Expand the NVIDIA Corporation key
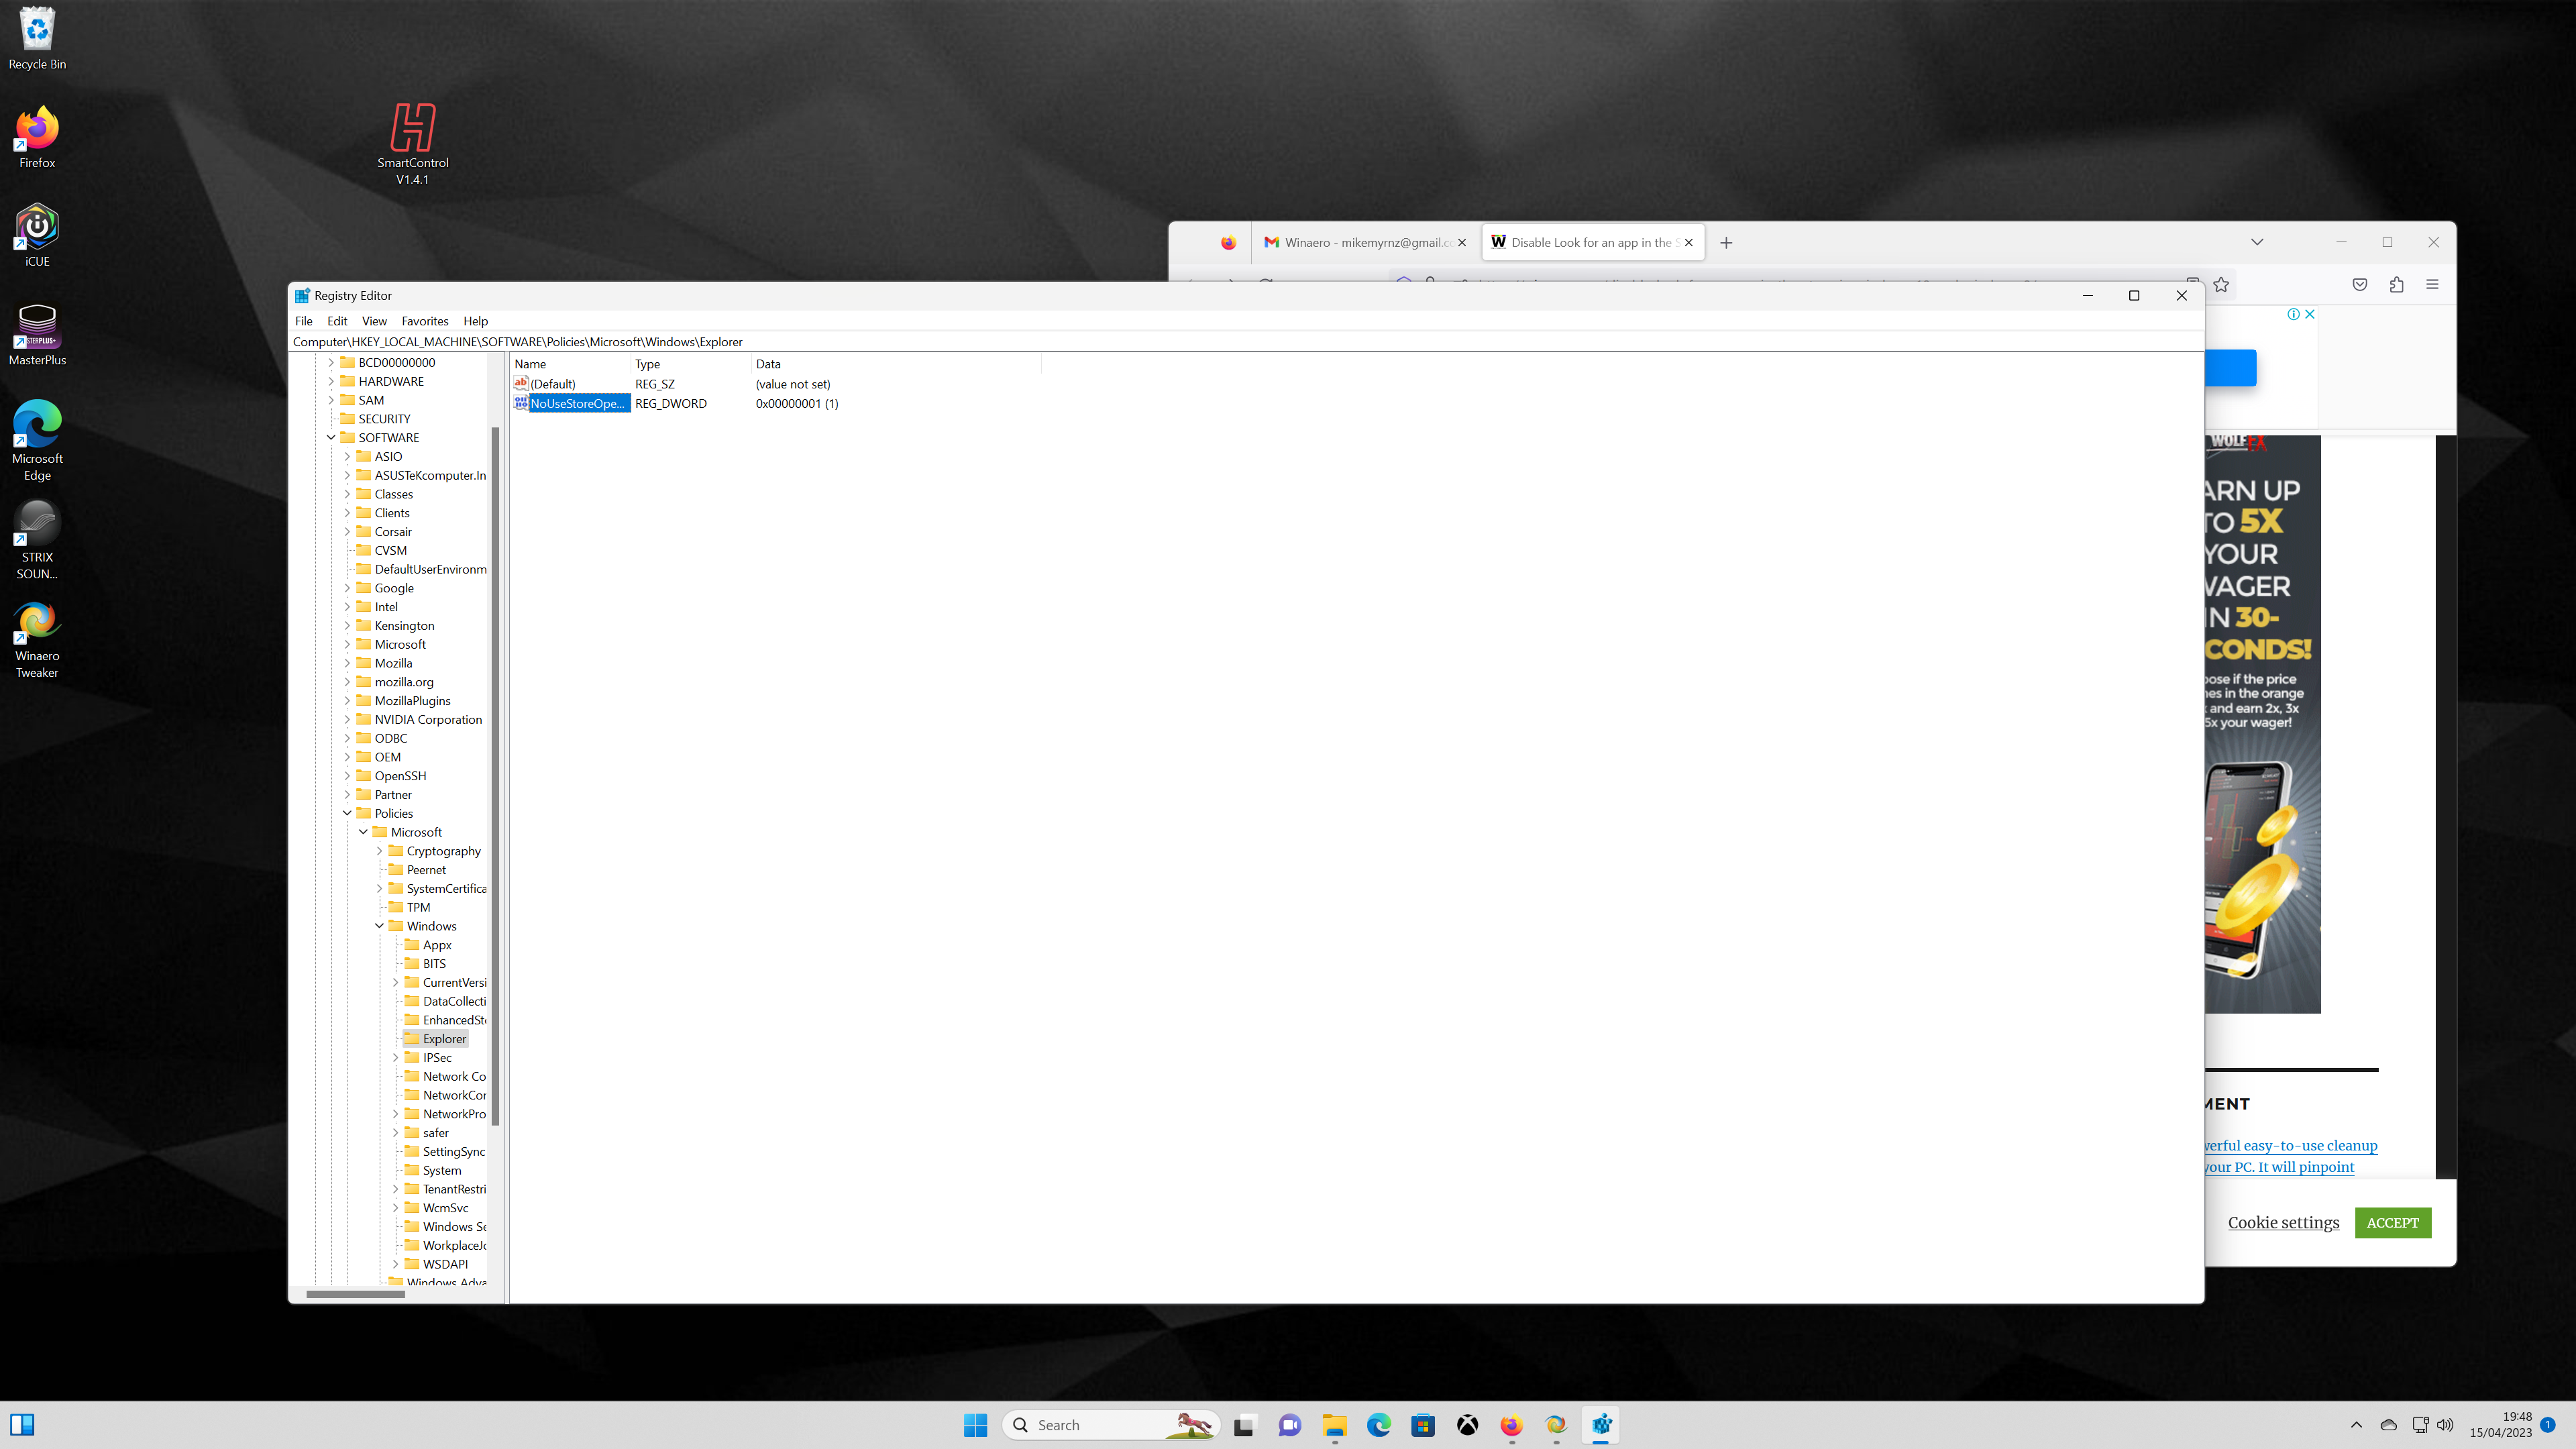 tap(347, 719)
